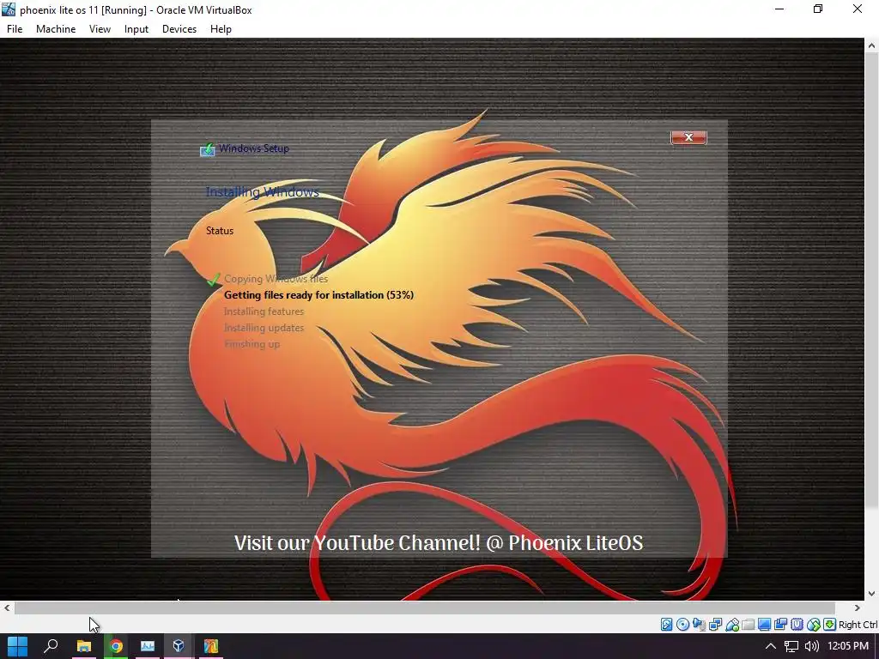The image size is (879, 659).
Task: Open the File menu
Action: tap(15, 29)
